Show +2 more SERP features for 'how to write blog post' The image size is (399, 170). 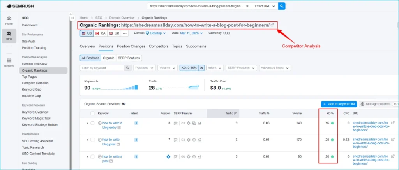pos(199,140)
